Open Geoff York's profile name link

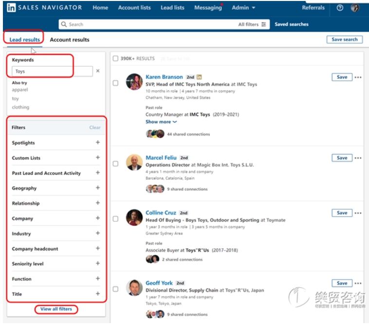(159, 283)
